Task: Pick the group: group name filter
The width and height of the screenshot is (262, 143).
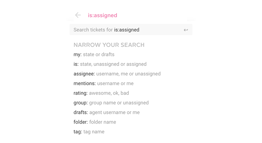Action: [111, 103]
